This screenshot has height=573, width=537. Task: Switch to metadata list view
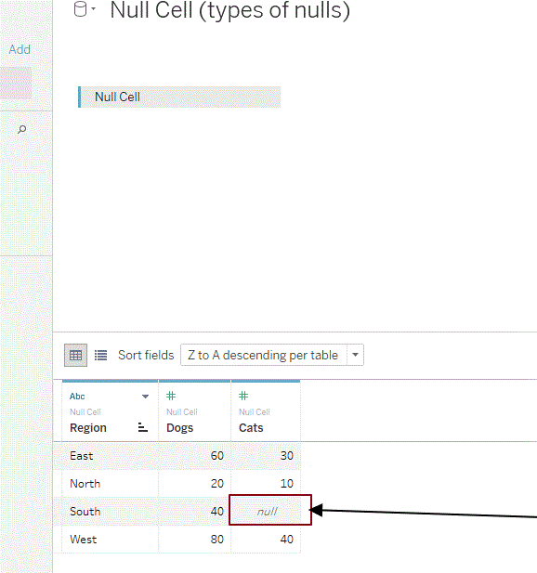point(101,355)
